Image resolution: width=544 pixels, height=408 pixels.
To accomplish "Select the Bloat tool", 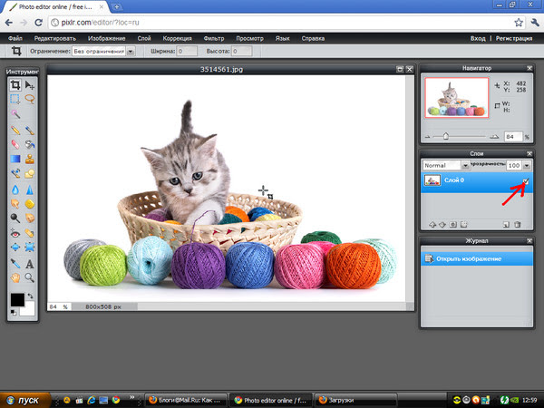I will pos(15,247).
